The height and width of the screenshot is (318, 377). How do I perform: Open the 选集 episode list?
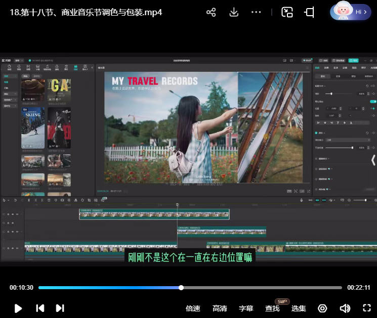[x=299, y=308]
